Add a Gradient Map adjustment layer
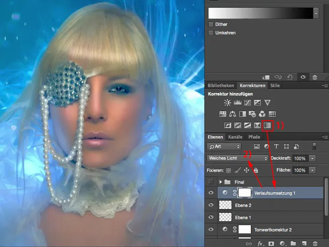This screenshot has height=247, width=329. [x=267, y=126]
